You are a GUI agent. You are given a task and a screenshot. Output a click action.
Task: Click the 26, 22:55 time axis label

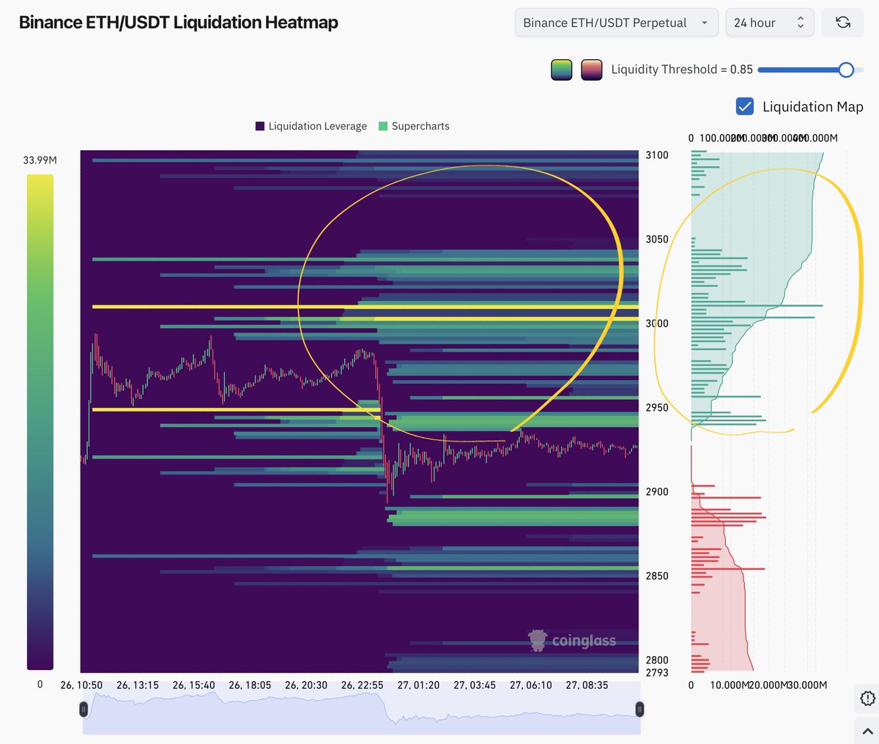362,685
